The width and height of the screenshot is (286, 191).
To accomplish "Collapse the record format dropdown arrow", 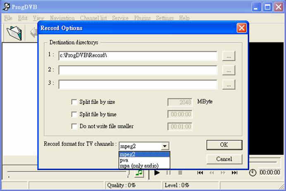I will pos(165,146).
